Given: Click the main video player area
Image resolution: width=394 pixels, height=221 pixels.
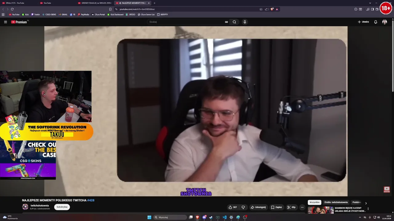Looking at the screenshot, I should [196, 111].
